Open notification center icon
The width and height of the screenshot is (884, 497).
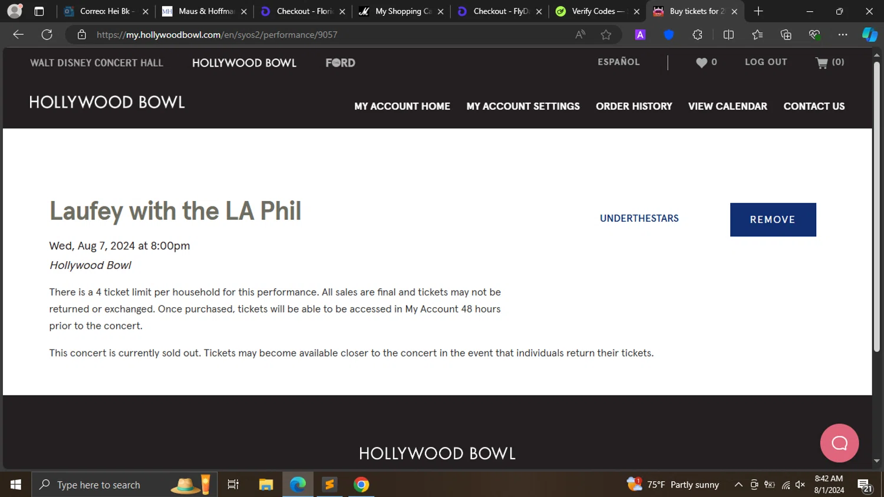tap(865, 485)
